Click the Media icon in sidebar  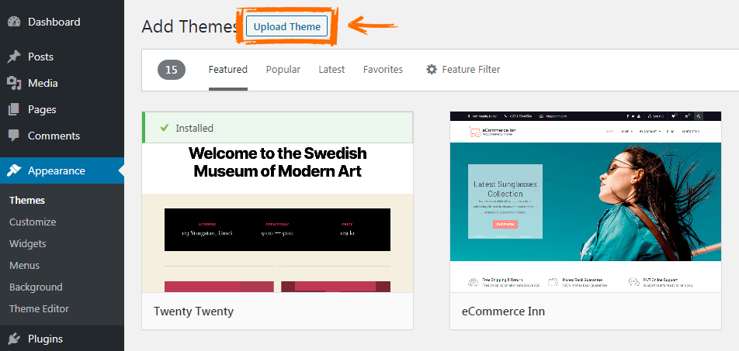tap(14, 83)
